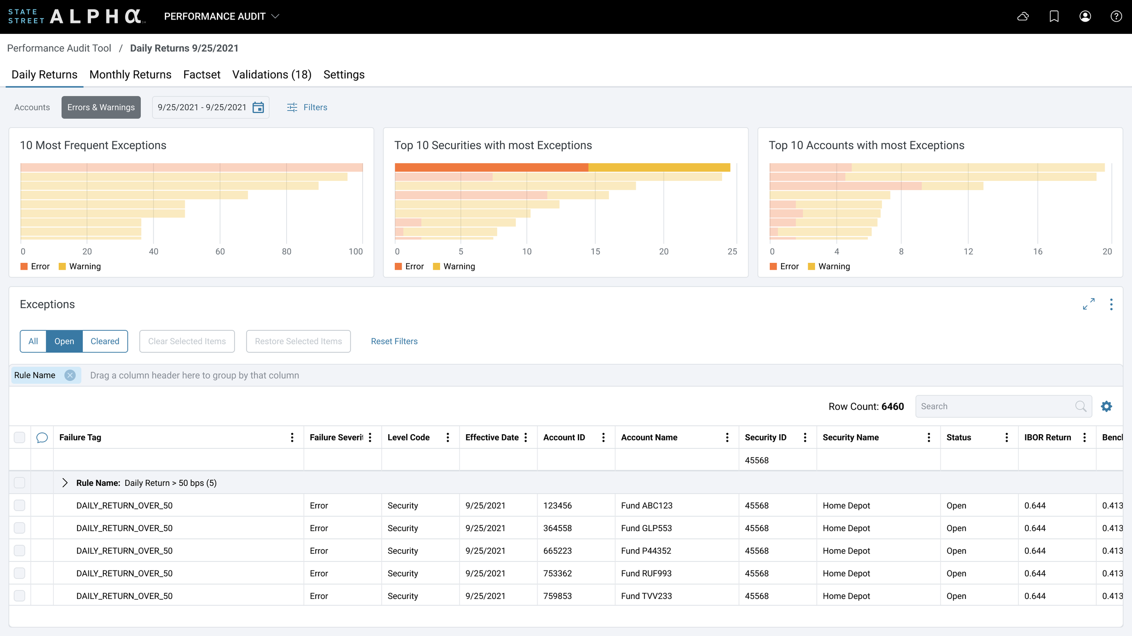
Task: Open the user profile icon
Action: pos(1085,17)
